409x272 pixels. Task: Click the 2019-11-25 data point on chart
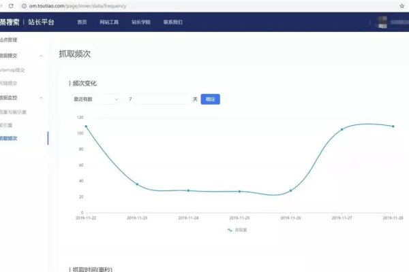click(239, 192)
